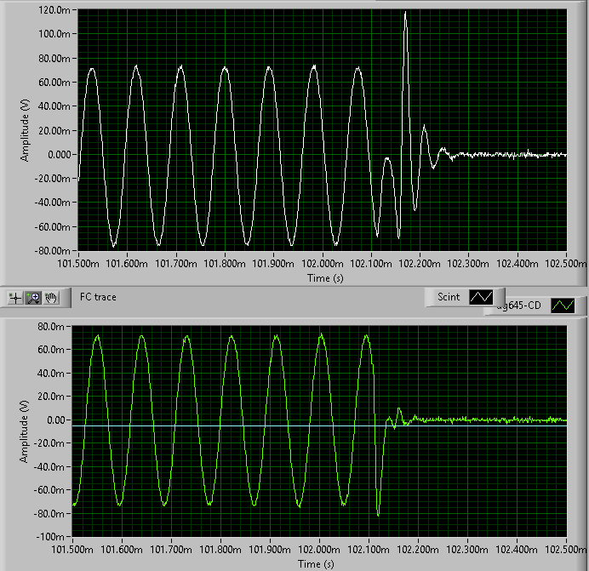
Task: Click the Scint white plot sample icon
Action: 481,297
